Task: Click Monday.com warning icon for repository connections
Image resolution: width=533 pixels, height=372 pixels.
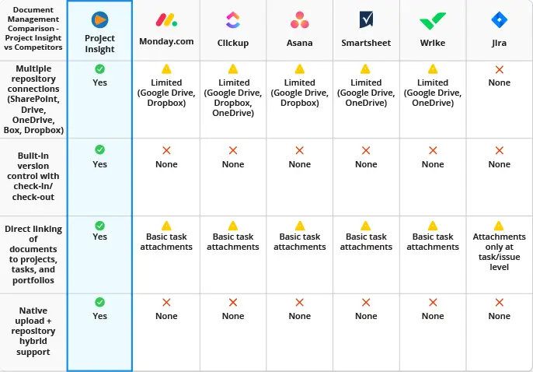Action: tap(166, 70)
